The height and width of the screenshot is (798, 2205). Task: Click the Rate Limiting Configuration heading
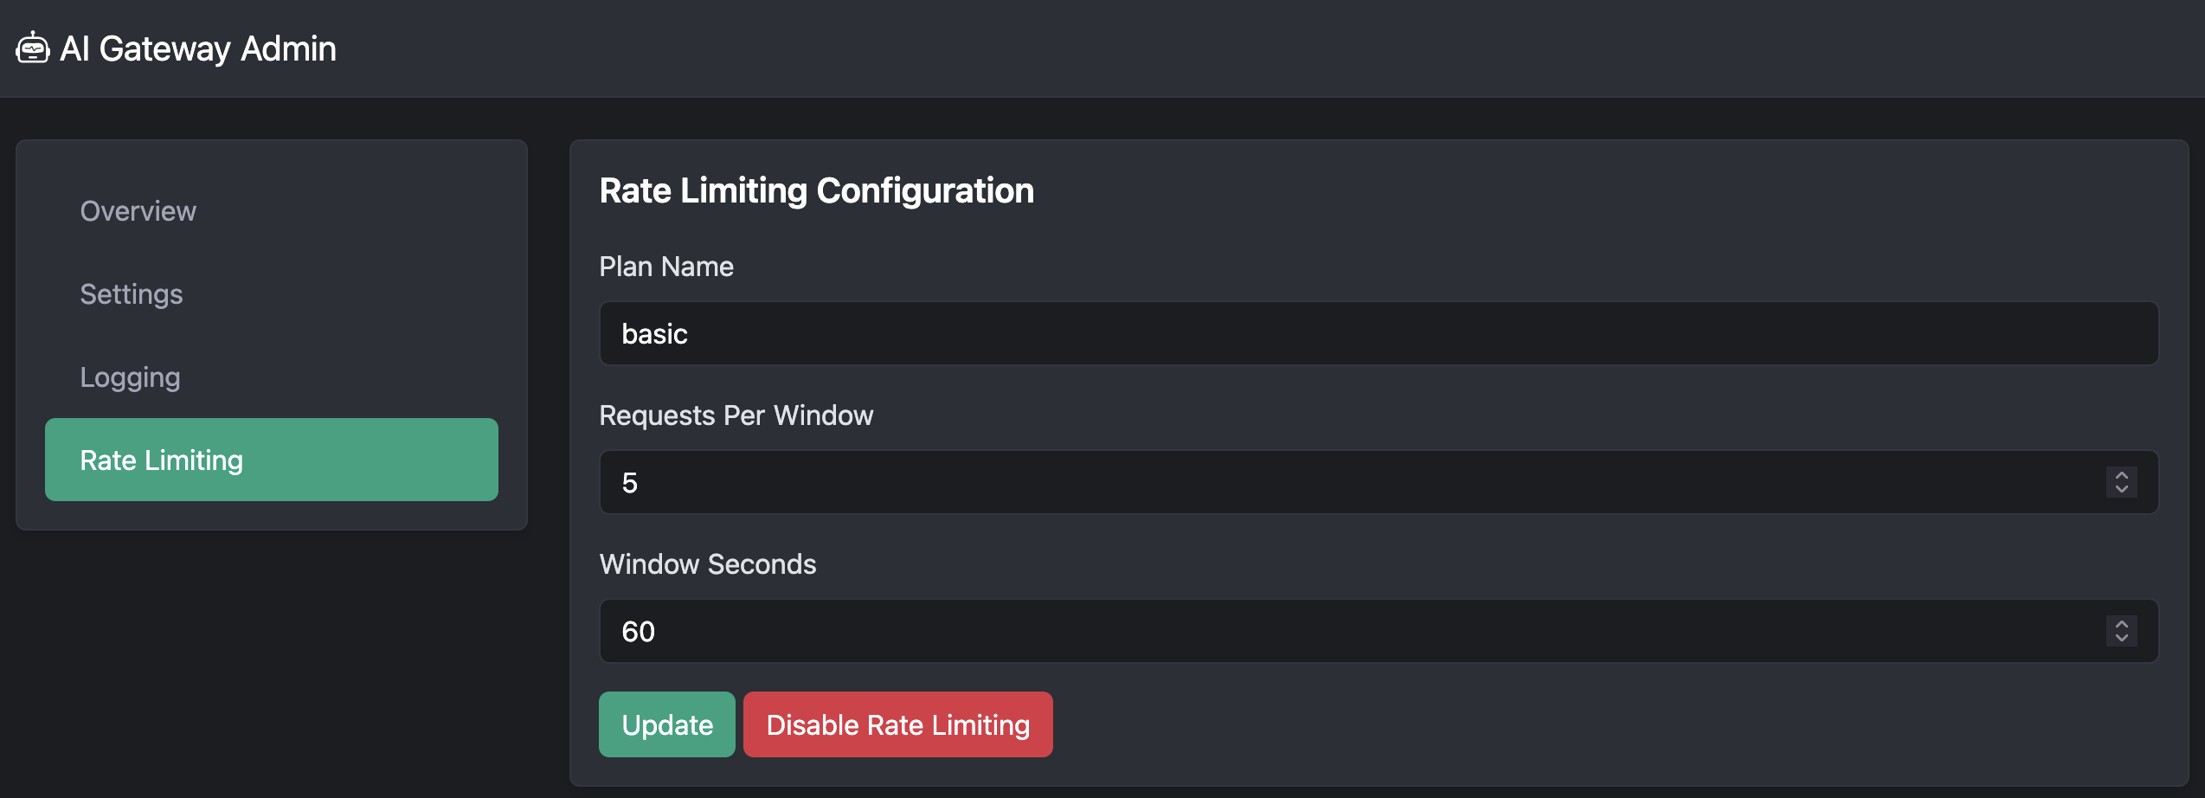pos(816,190)
